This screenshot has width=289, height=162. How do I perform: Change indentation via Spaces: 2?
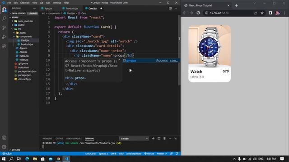coord(103,153)
